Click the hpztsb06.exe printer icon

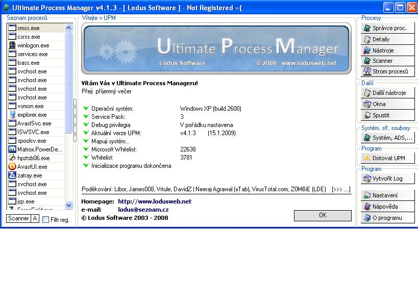[12, 158]
